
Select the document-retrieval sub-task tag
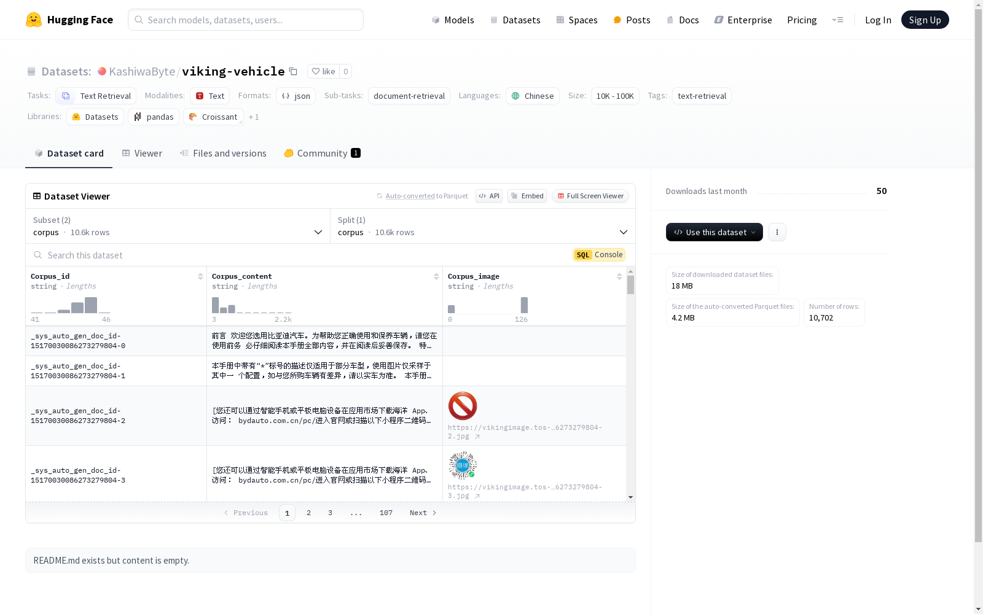tap(409, 96)
